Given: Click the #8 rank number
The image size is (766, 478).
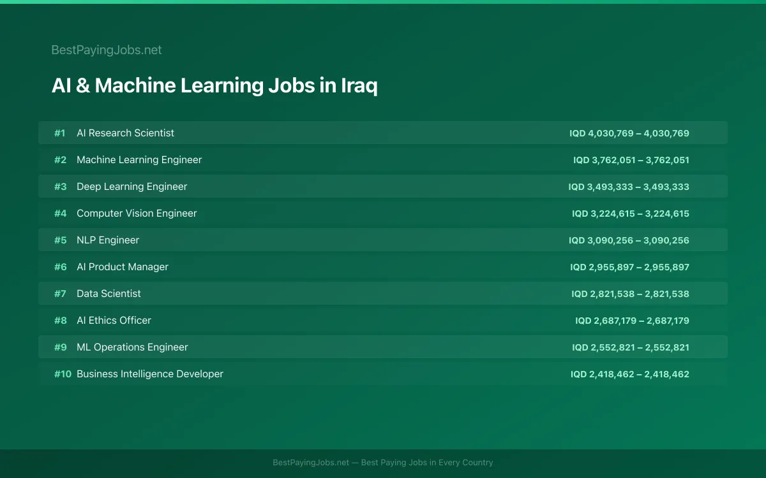Looking at the screenshot, I should 60,321.
